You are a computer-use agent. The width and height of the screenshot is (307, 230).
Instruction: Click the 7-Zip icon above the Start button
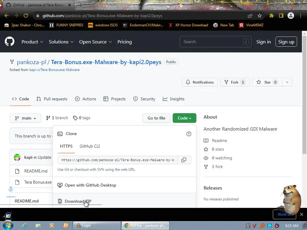click(x=8, y=216)
